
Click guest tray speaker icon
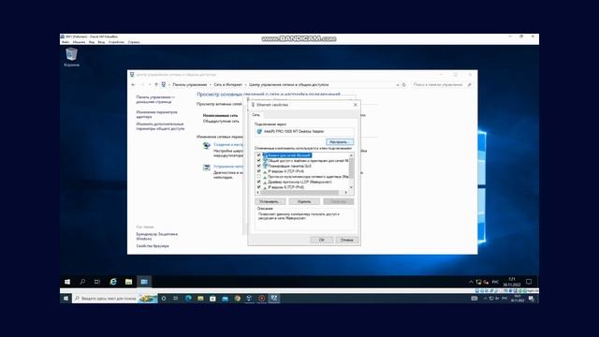click(486, 282)
